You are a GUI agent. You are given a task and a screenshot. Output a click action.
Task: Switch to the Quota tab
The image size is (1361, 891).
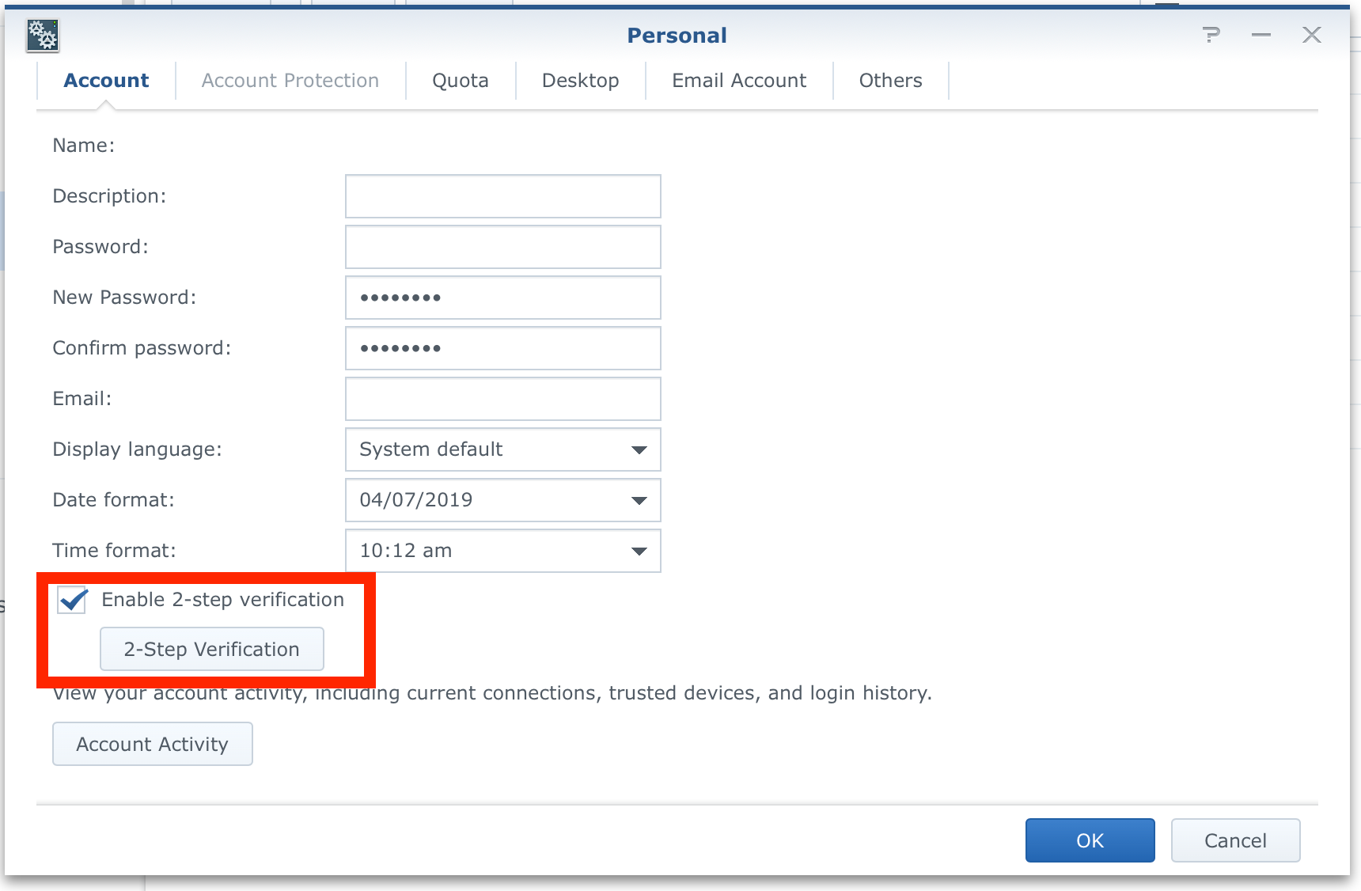460,81
